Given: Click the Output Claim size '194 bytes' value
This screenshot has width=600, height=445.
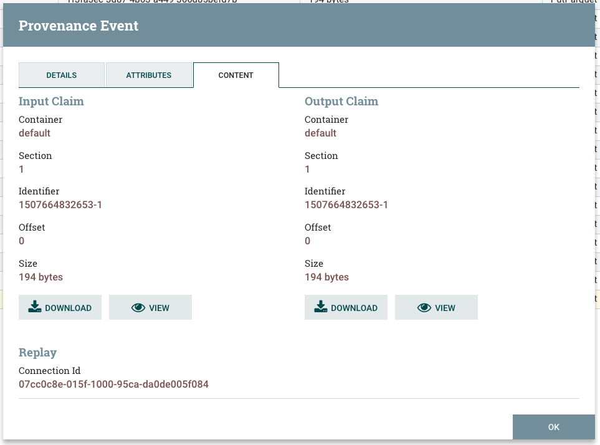Looking at the screenshot, I should click(x=326, y=277).
